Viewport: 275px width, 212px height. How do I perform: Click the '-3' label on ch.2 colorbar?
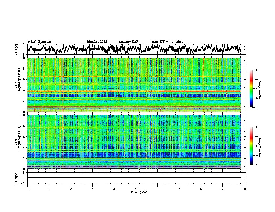tap(256, 127)
